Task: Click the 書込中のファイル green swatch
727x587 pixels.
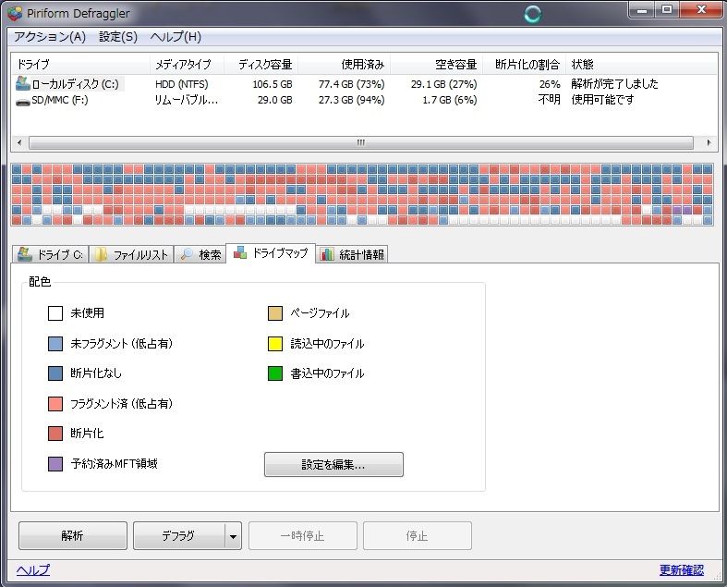Action: click(x=275, y=373)
